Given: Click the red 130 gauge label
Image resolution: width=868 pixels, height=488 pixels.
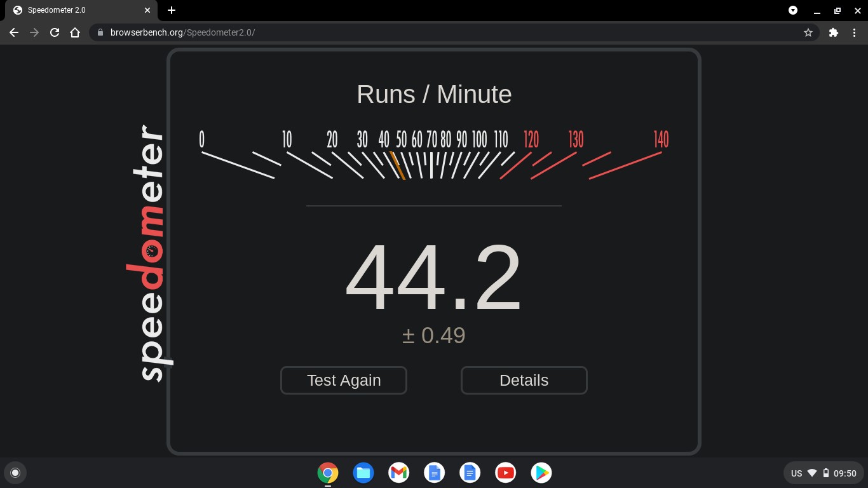Looking at the screenshot, I should 576,139.
